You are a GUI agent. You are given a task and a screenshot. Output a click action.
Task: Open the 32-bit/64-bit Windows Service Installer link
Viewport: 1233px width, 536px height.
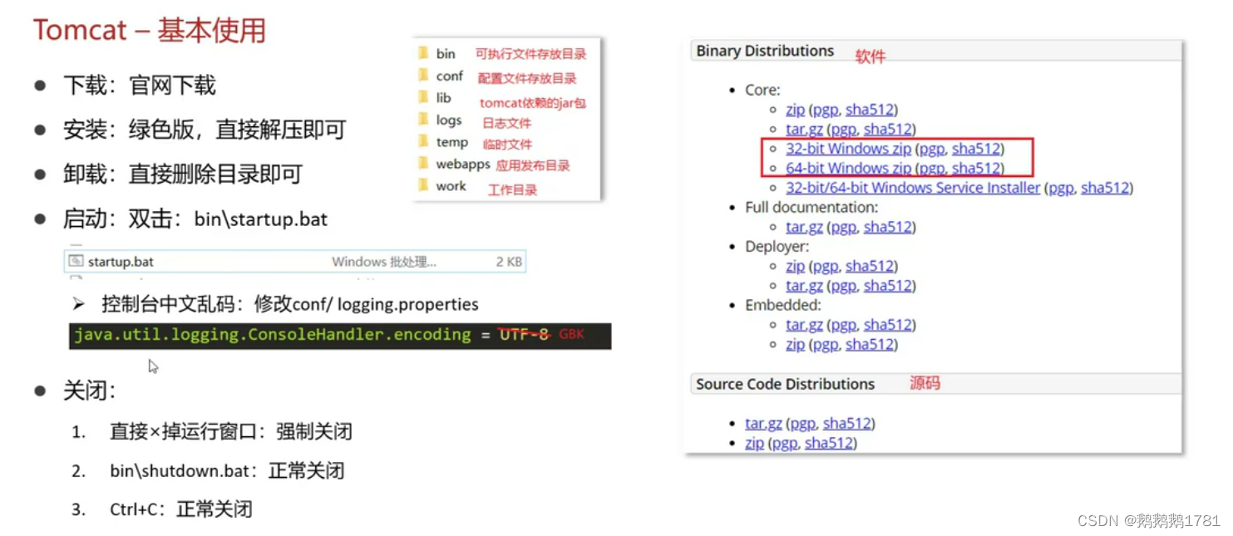click(x=913, y=188)
